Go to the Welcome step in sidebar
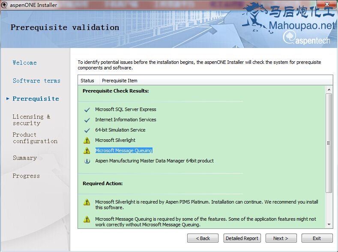The width and height of the screenshot is (338, 252). point(24,63)
